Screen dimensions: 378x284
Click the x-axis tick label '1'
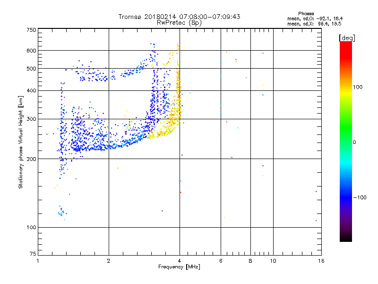pos(38,261)
